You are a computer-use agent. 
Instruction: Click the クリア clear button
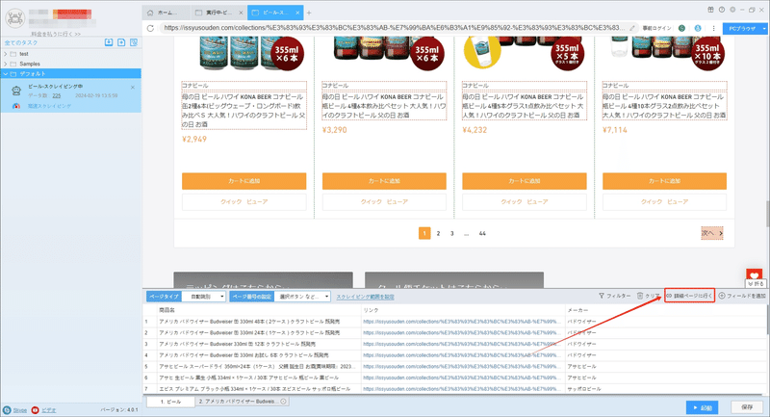648,296
